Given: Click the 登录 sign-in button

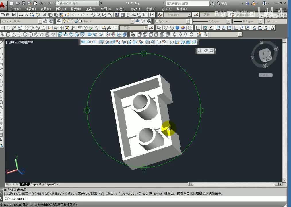Looking at the screenshot, I should pos(222,3).
